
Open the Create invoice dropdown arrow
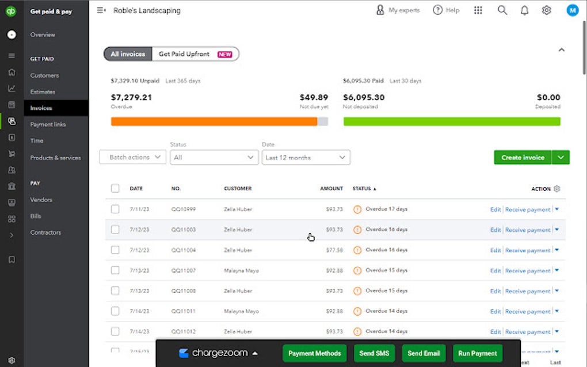point(561,158)
